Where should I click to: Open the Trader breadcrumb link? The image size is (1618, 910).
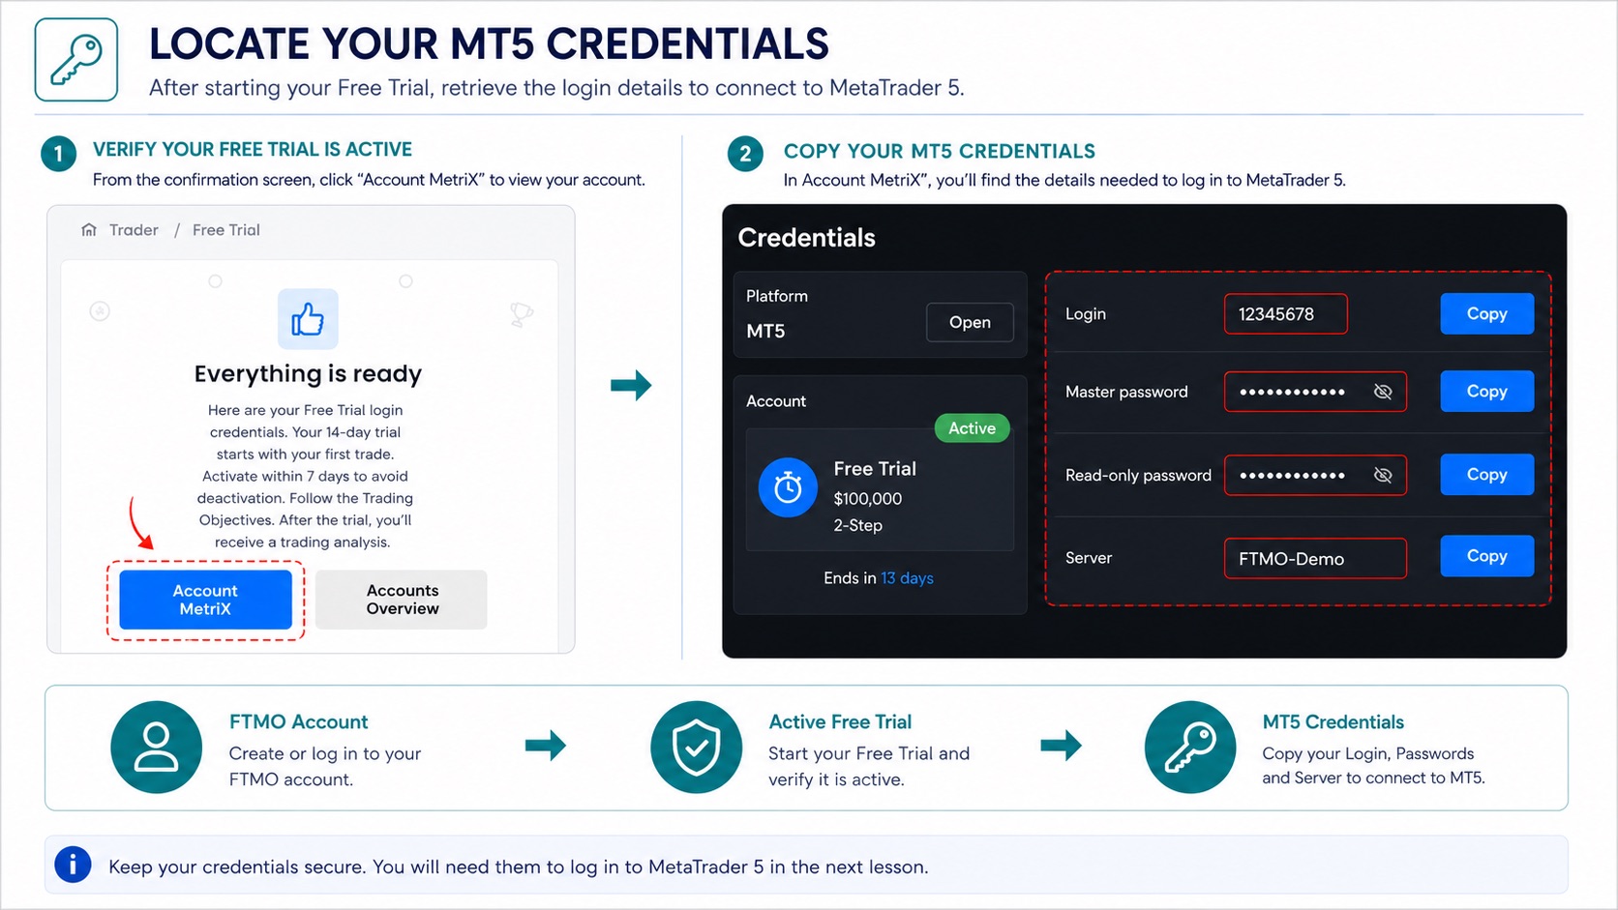134,230
